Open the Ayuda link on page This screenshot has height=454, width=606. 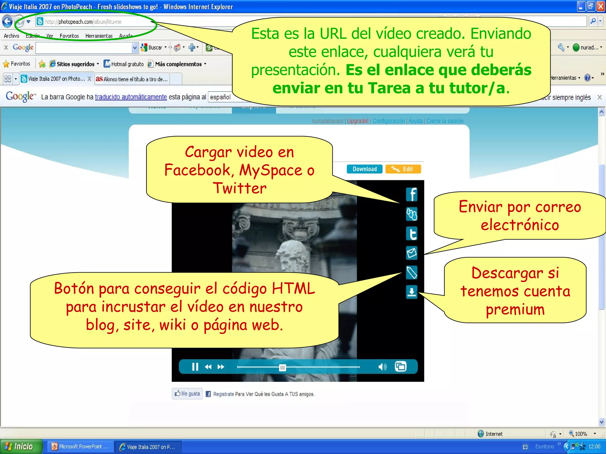(x=415, y=121)
